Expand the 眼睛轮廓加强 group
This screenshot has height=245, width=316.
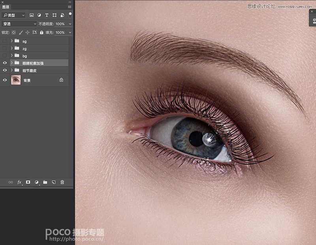point(12,63)
